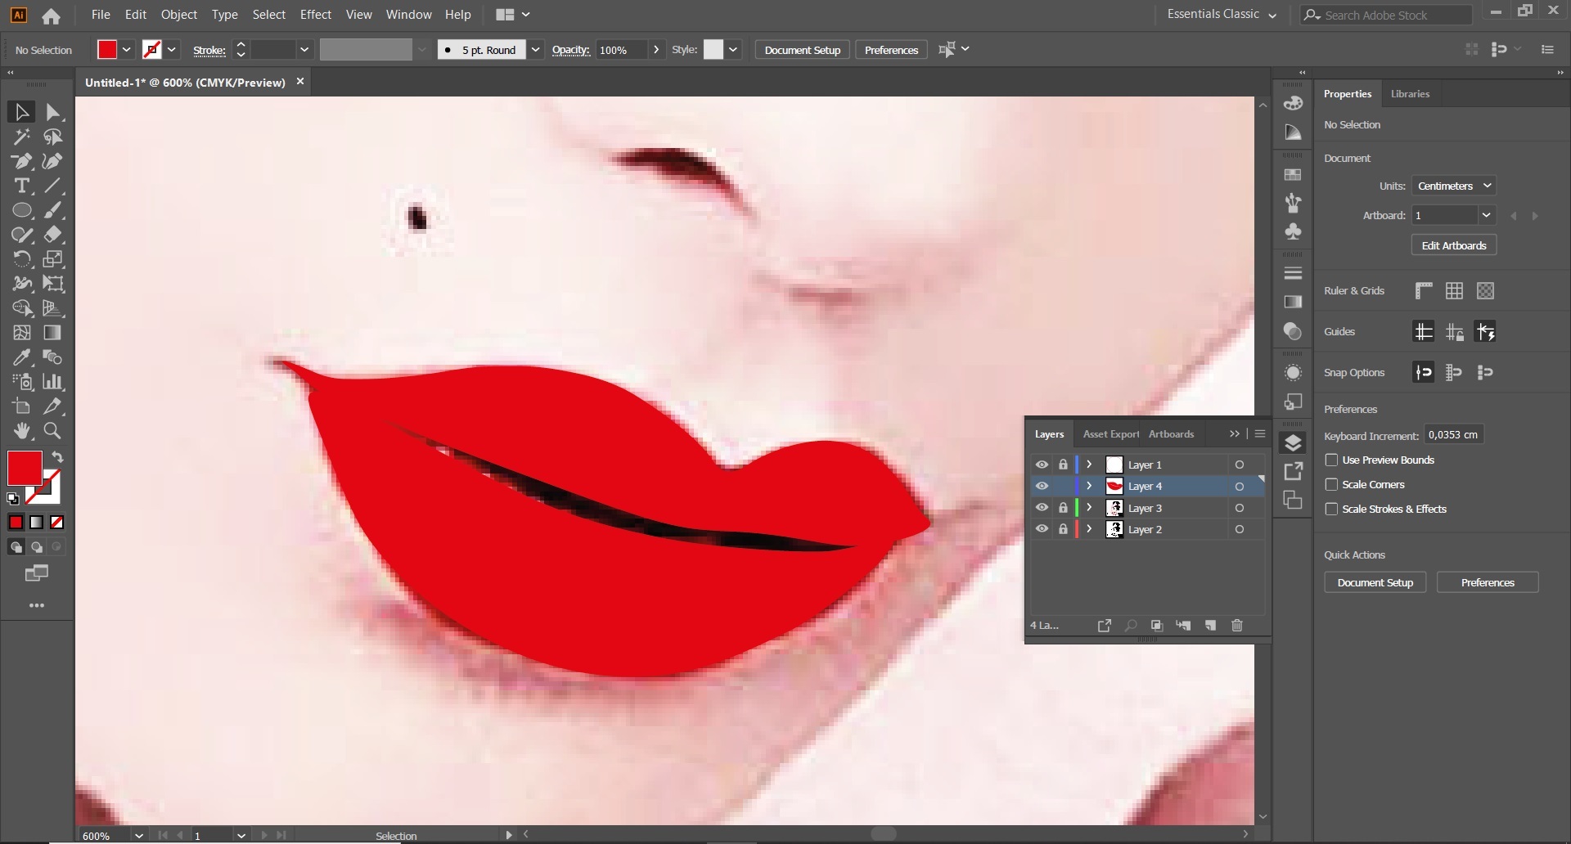
Task: Create new layer in Layers panel
Action: point(1210,626)
